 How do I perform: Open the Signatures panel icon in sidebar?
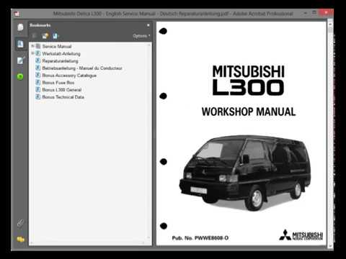point(20,60)
